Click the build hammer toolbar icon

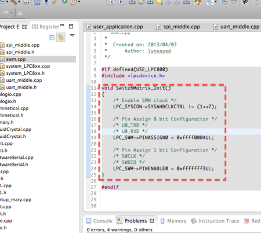pyautogui.click(x=13, y=2)
